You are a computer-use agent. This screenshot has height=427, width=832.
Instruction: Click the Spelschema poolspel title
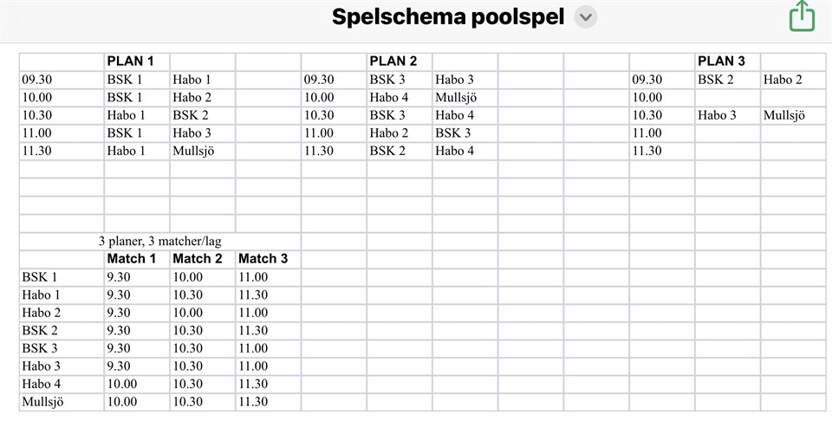[447, 17]
